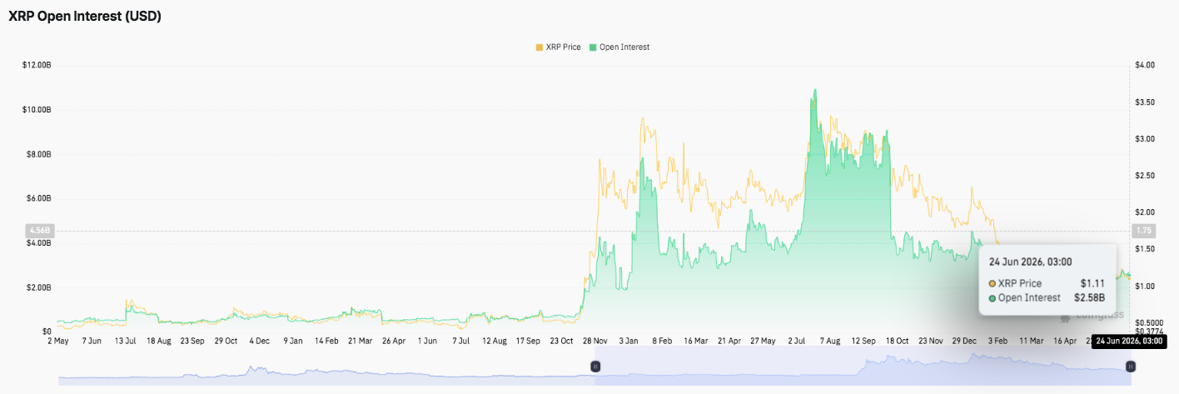Click the 7 Aug date label on x-axis
The width and height of the screenshot is (1179, 394).
tap(829, 341)
